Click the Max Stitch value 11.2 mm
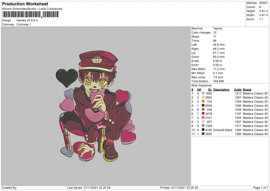Image resolution: width=270 pixels, height=191 pixels. pyautogui.click(x=219, y=69)
